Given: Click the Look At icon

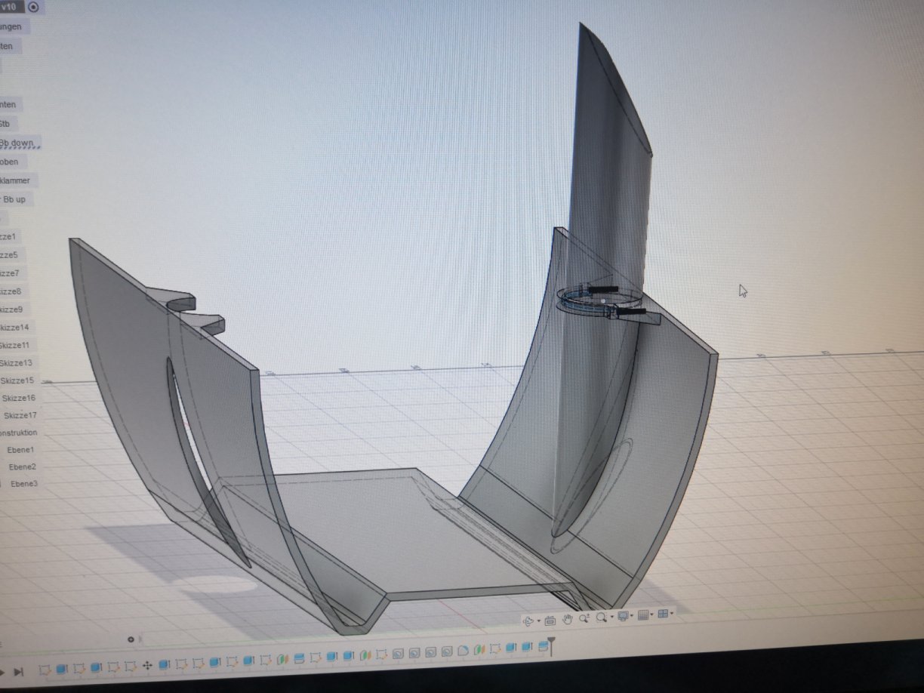Looking at the screenshot, I should coord(550,620).
